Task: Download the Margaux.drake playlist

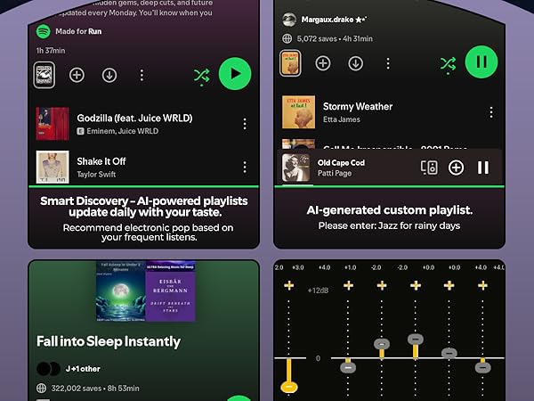Action: pyautogui.click(x=355, y=63)
